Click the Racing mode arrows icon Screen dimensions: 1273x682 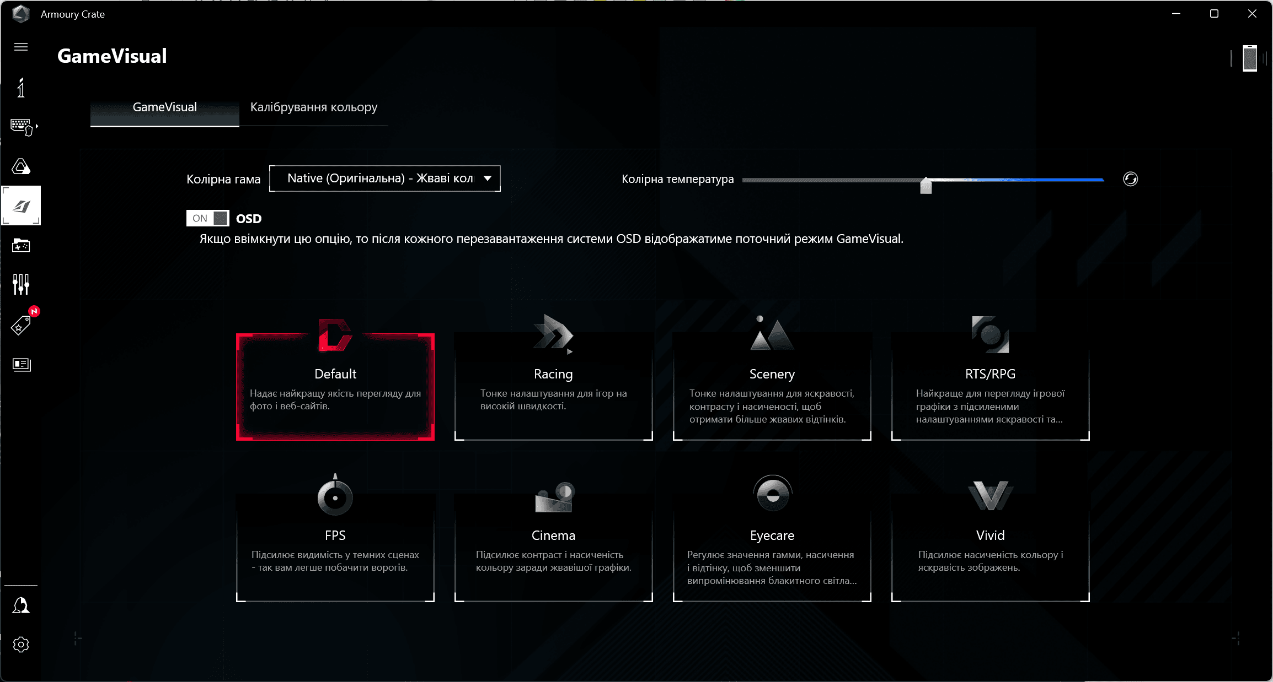[x=553, y=333]
